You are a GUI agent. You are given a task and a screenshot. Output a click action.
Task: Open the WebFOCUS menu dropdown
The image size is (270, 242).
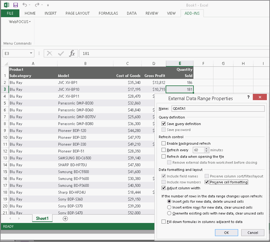20,22
